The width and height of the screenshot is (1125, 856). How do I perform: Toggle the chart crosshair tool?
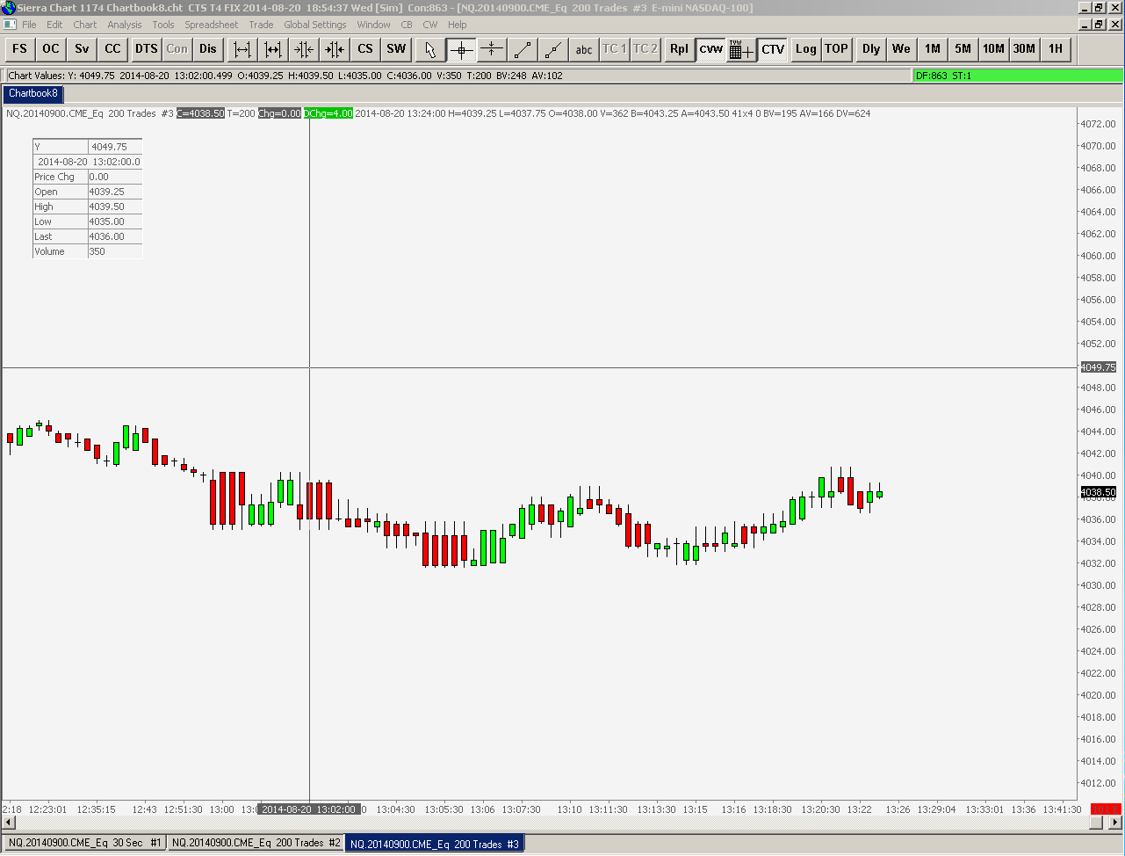[x=461, y=49]
